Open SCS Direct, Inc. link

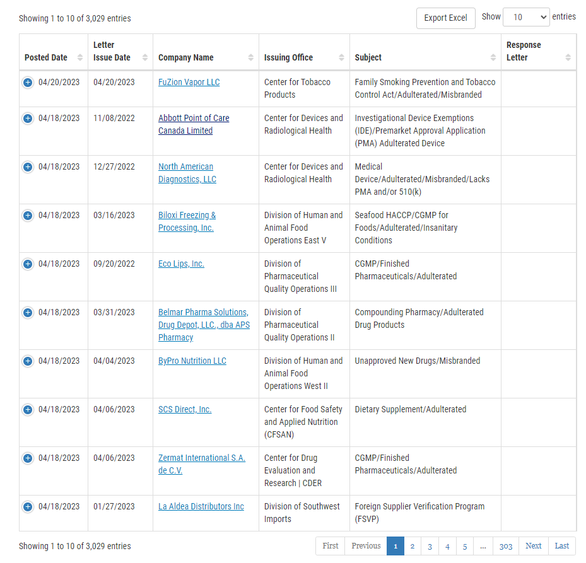[x=185, y=409]
